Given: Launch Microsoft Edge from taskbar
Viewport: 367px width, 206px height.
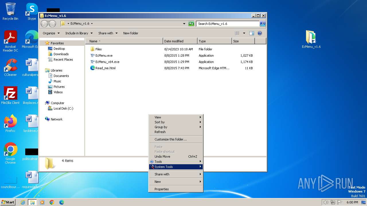Looking at the screenshot, I should point(61,202).
